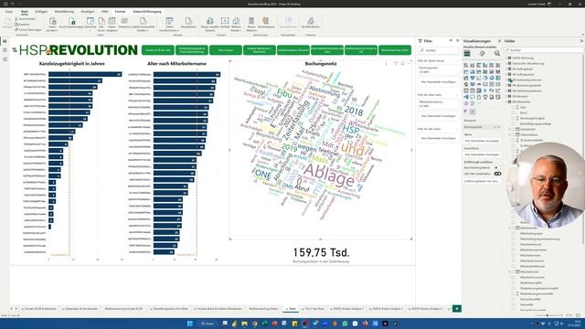Check the Beruf field checkbox
Screen dimensions: 585x329
(514, 112)
